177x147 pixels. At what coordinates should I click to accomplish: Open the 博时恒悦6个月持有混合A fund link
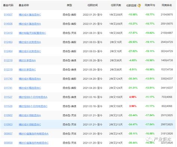(33, 97)
